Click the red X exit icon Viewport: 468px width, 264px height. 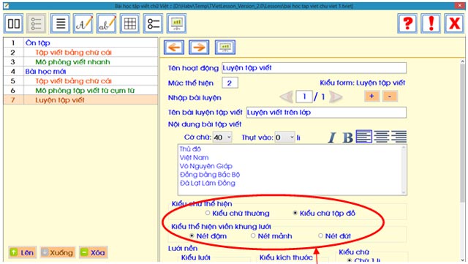[x=454, y=23]
